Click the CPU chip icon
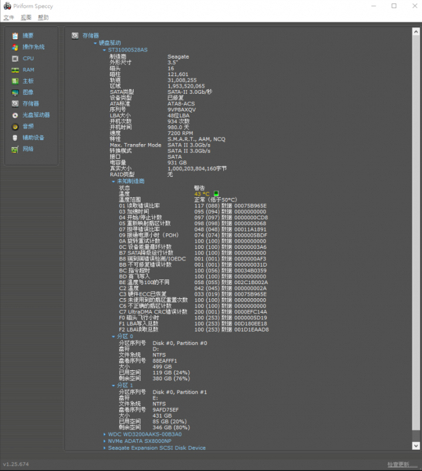The image size is (422, 471). click(15, 59)
